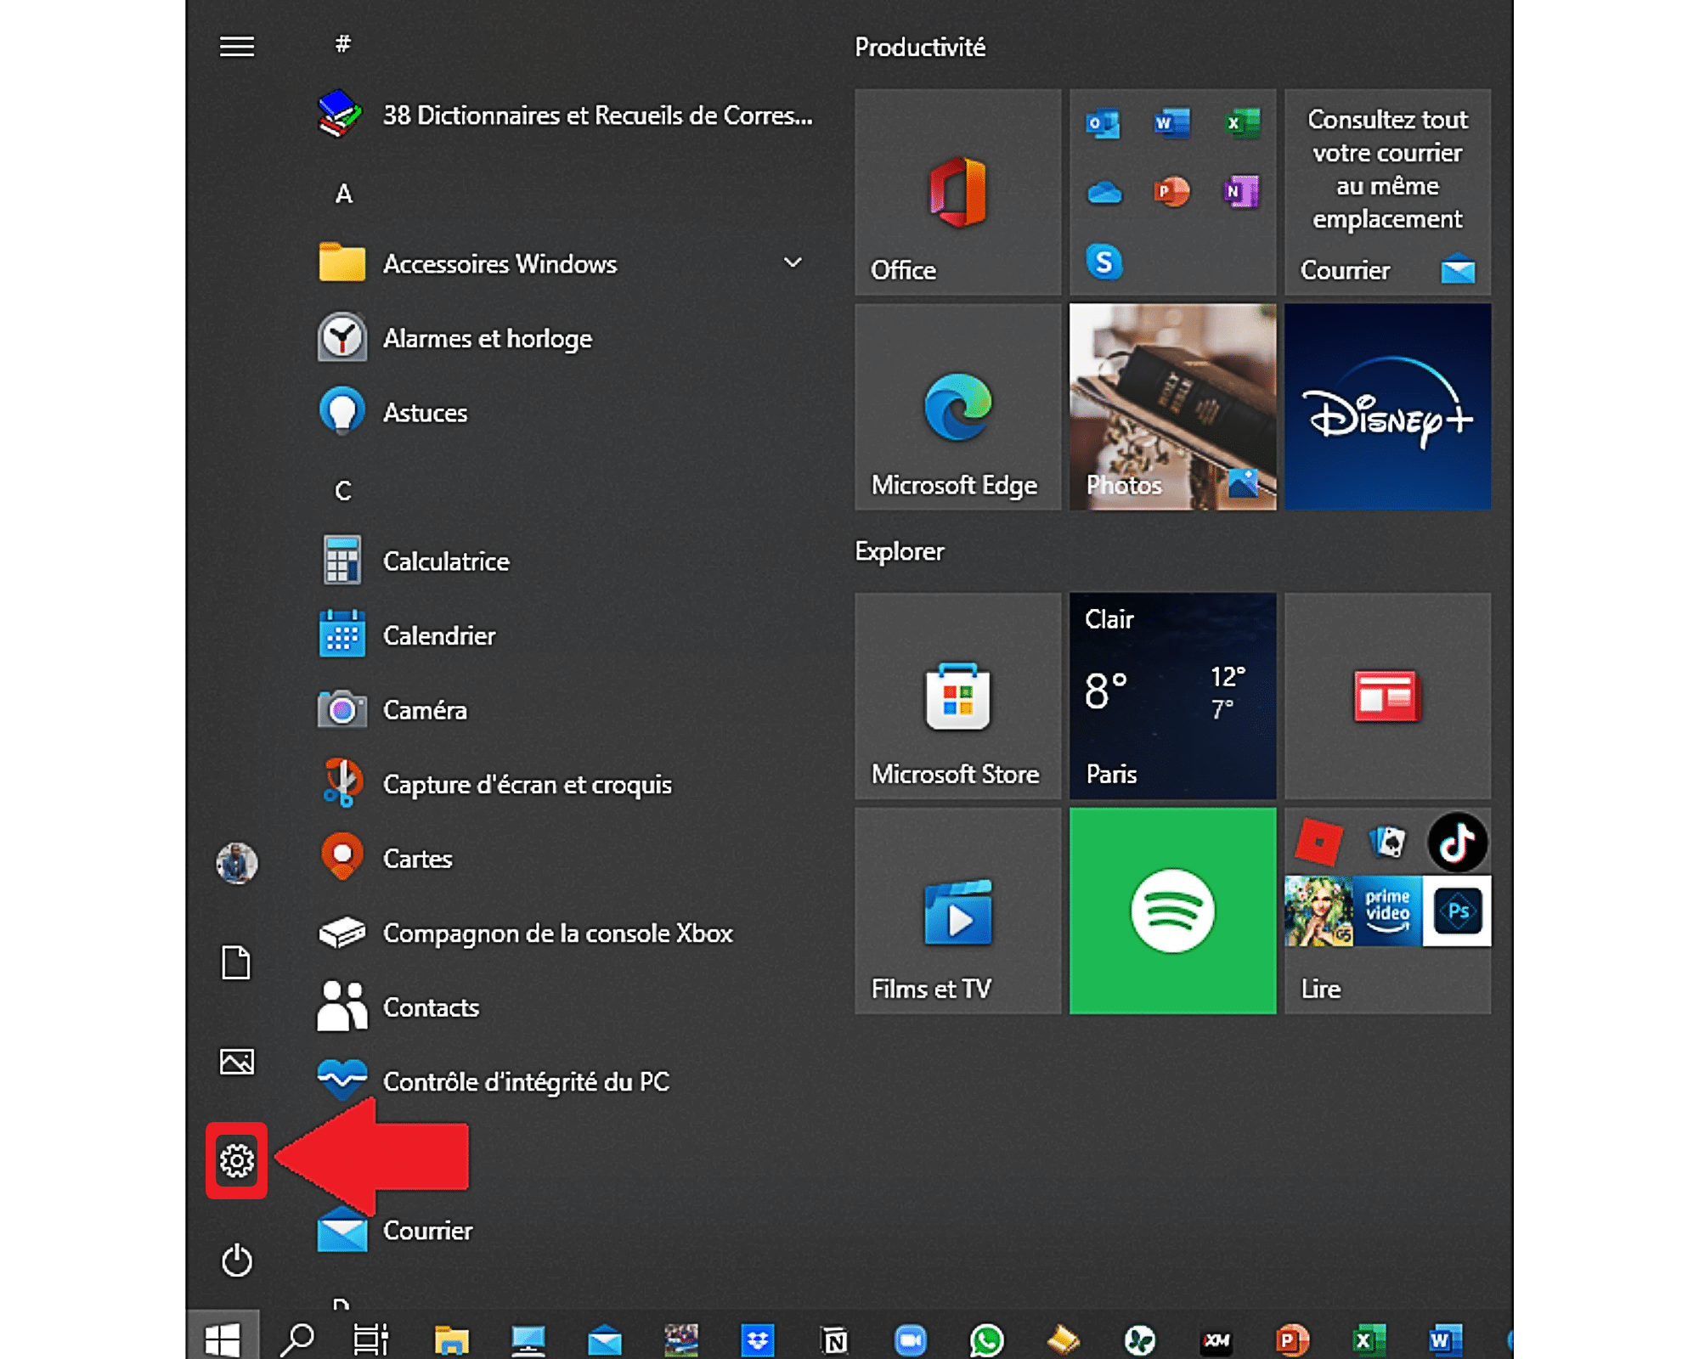Open Alarmes et horloge app

pyautogui.click(x=562, y=338)
